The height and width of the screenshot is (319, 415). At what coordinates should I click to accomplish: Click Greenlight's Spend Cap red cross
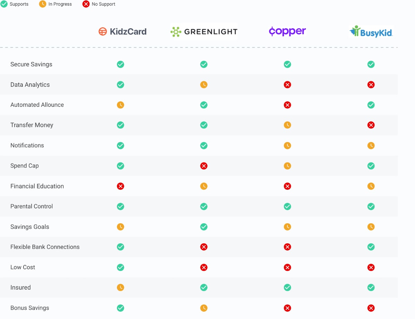click(x=204, y=166)
